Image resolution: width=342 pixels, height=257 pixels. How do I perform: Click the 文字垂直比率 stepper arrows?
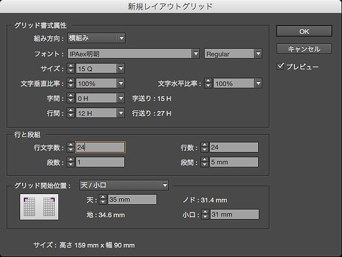click(x=71, y=83)
